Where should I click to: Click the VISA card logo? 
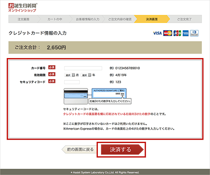[x=157, y=33]
